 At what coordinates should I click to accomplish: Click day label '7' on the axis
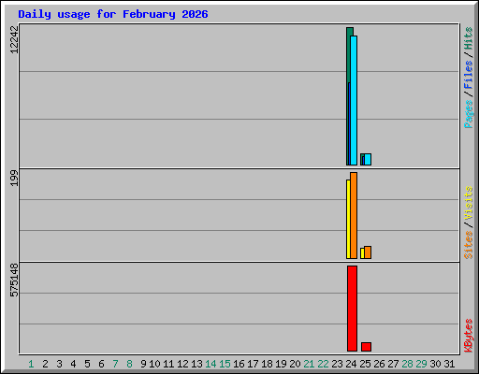pos(115,364)
